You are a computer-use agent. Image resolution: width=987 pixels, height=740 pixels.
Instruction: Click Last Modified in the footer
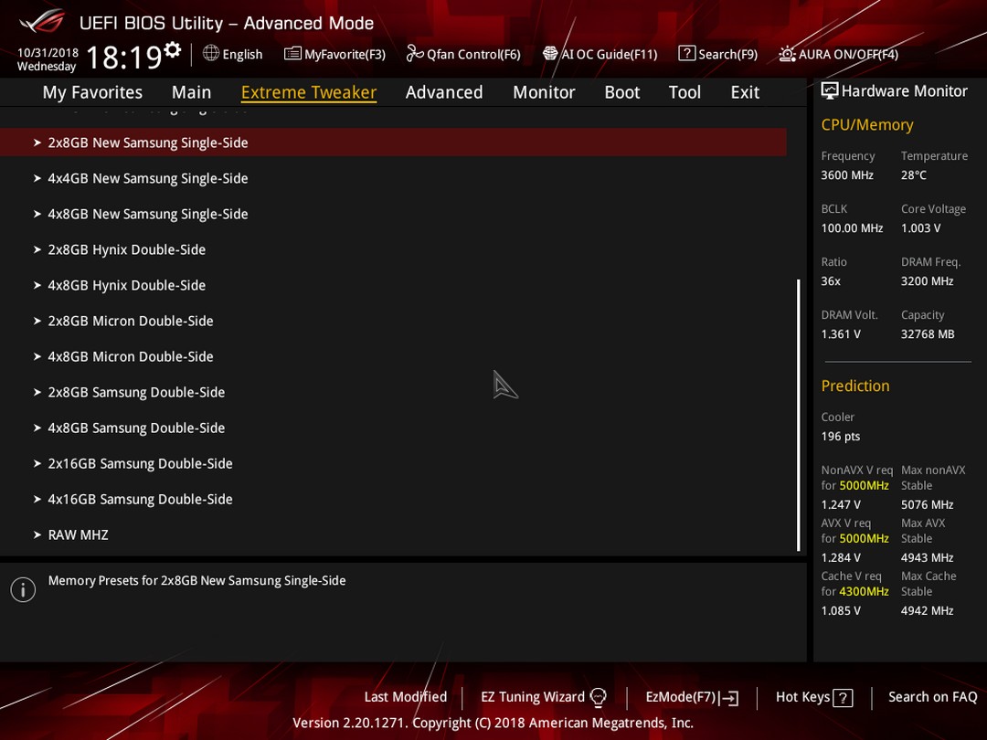click(x=406, y=697)
